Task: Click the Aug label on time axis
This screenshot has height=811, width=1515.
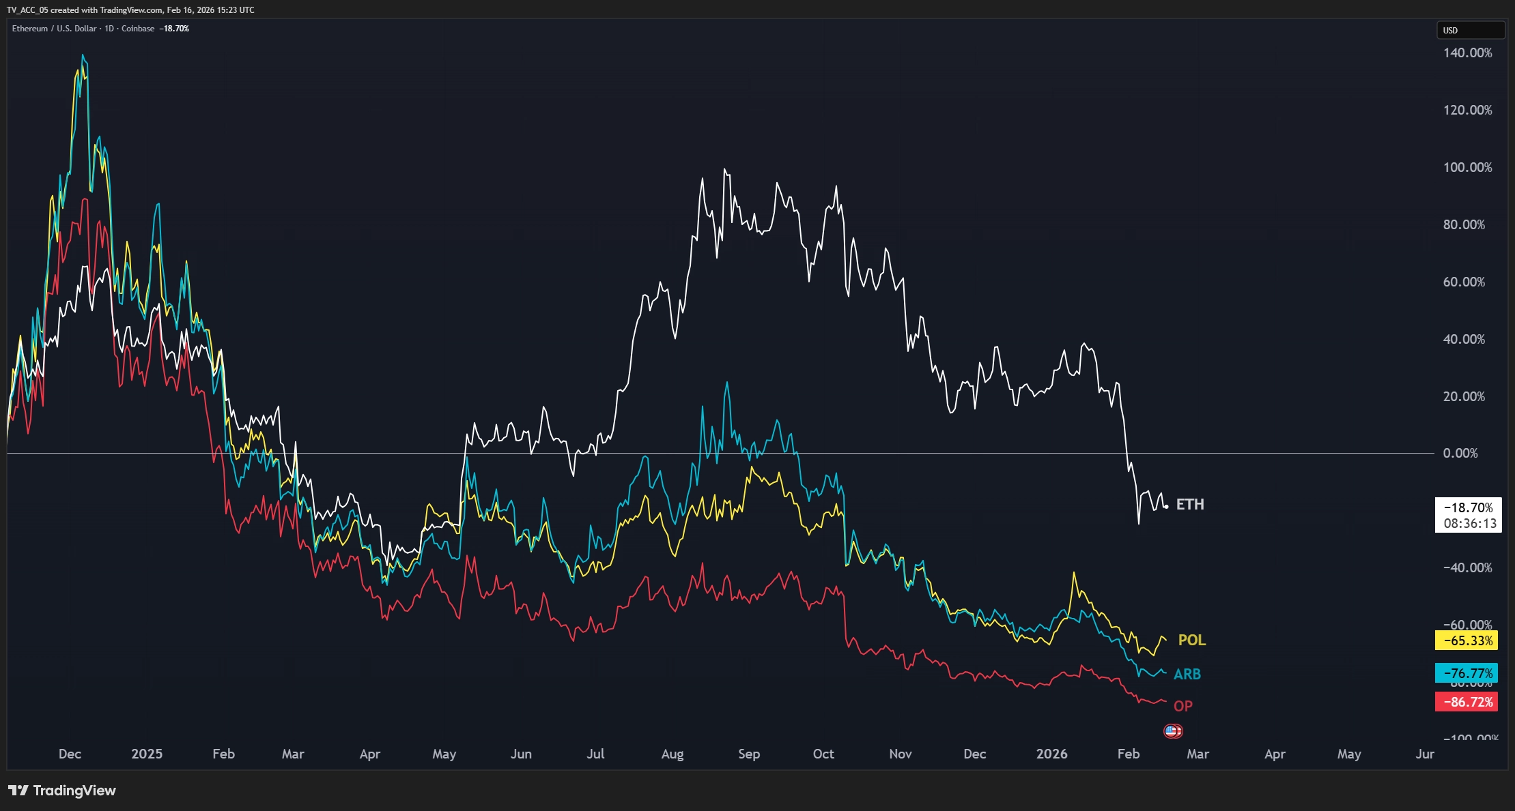Action: click(672, 754)
